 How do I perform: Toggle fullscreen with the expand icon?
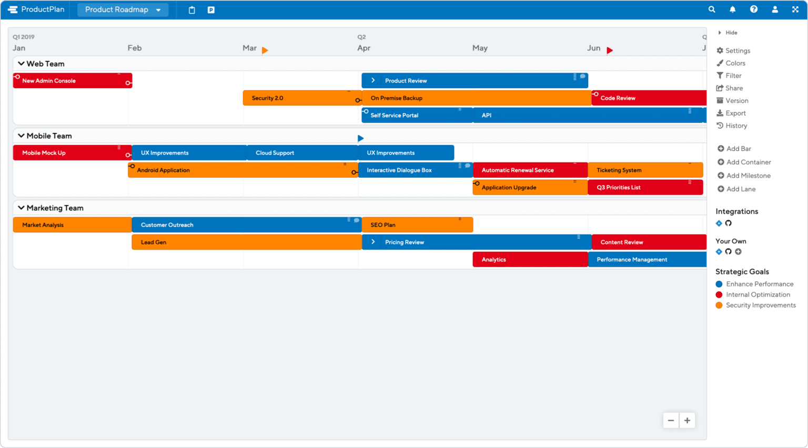pos(794,9)
